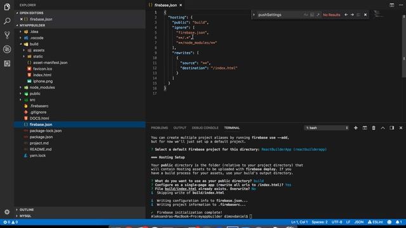Expand replace field in find widget
This screenshot has height=228, width=406.
tap(254, 15)
